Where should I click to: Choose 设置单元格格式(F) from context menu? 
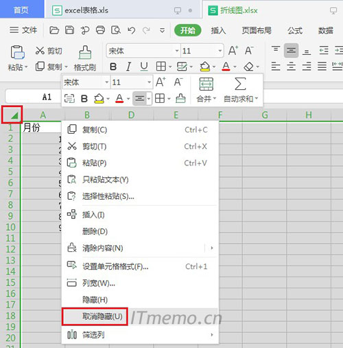140,266
